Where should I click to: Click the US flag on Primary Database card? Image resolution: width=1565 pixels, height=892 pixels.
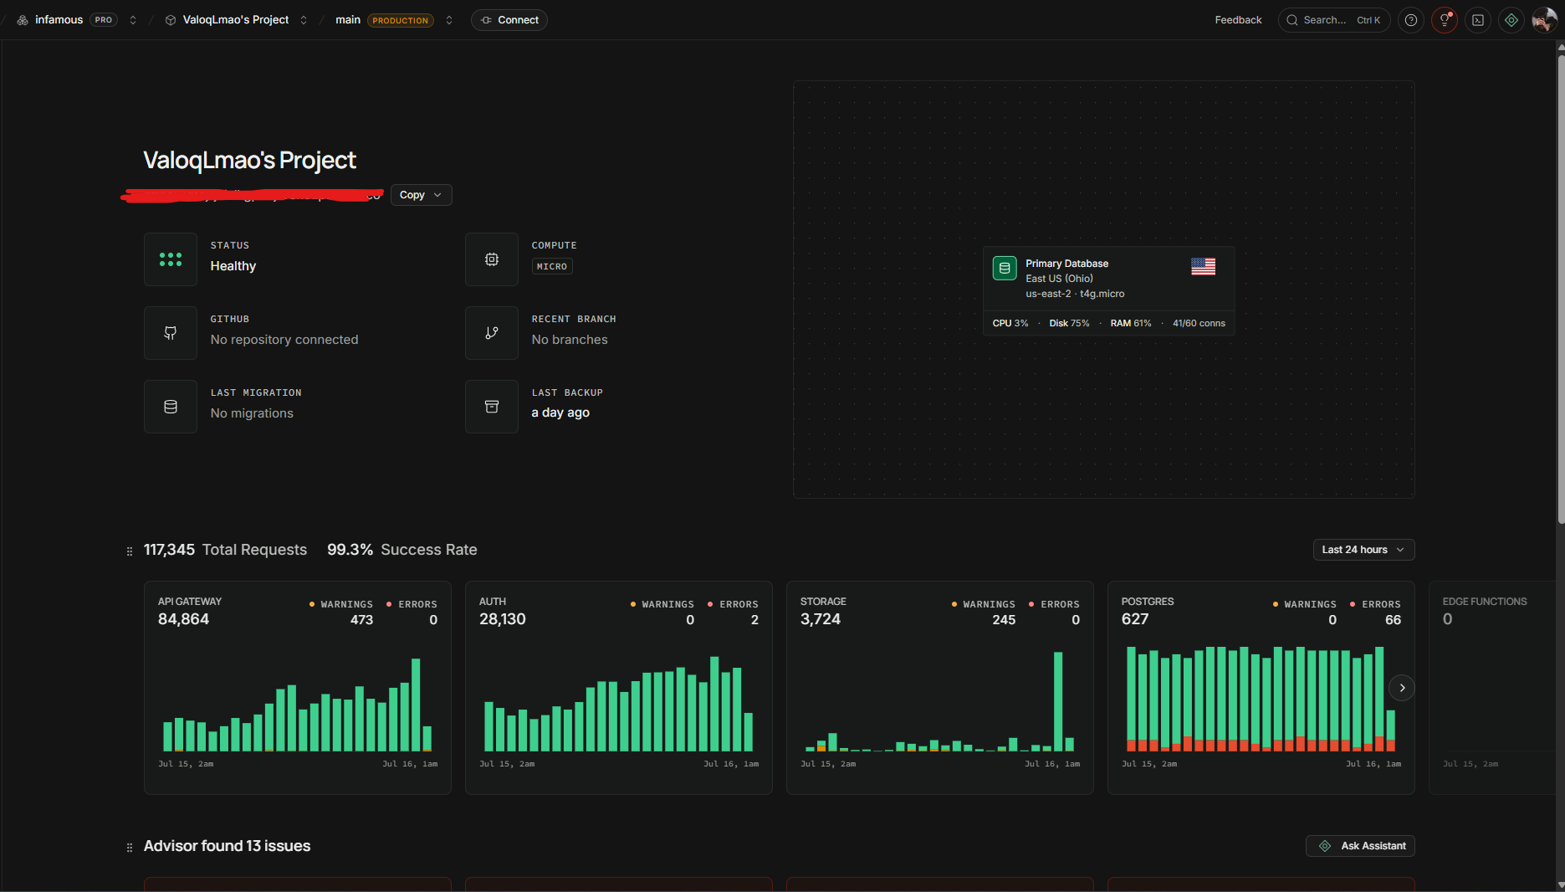click(x=1203, y=266)
